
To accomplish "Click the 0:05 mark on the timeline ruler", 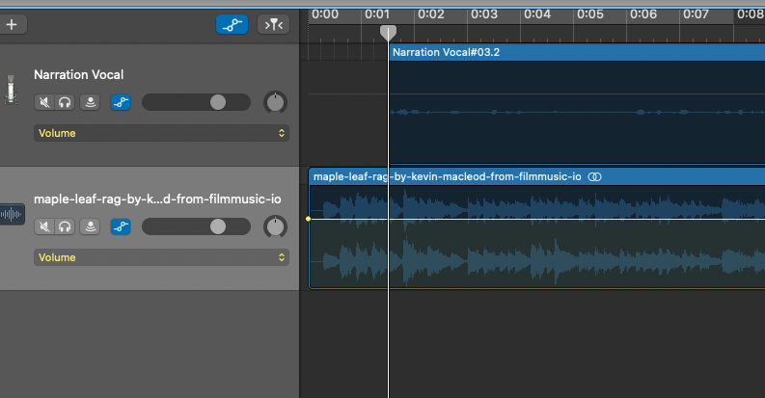I will (x=591, y=14).
